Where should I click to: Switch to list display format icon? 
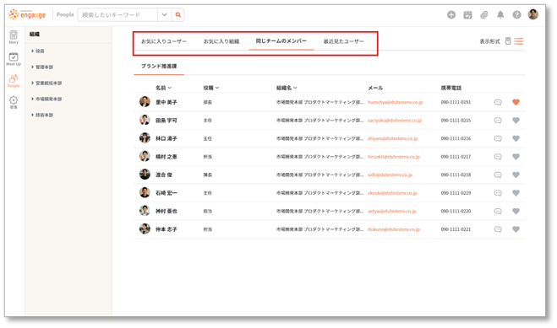click(519, 41)
